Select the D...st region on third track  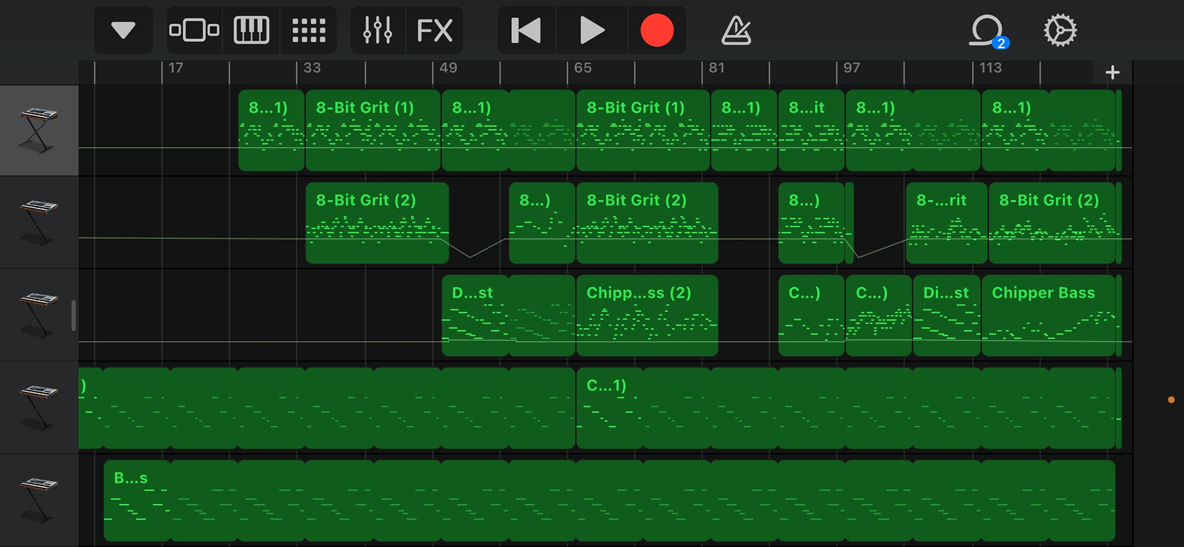tap(508, 315)
